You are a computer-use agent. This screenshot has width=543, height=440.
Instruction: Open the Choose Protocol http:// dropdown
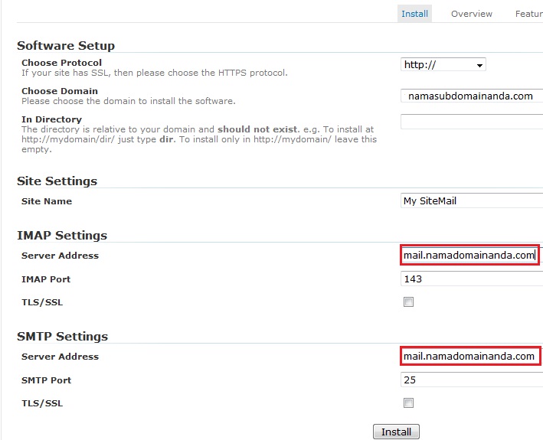(x=443, y=65)
